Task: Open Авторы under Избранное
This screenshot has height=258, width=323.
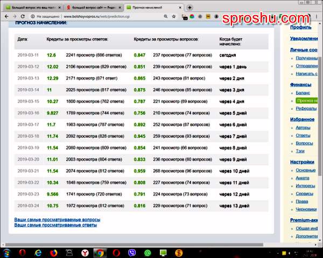Action: tap(303, 128)
